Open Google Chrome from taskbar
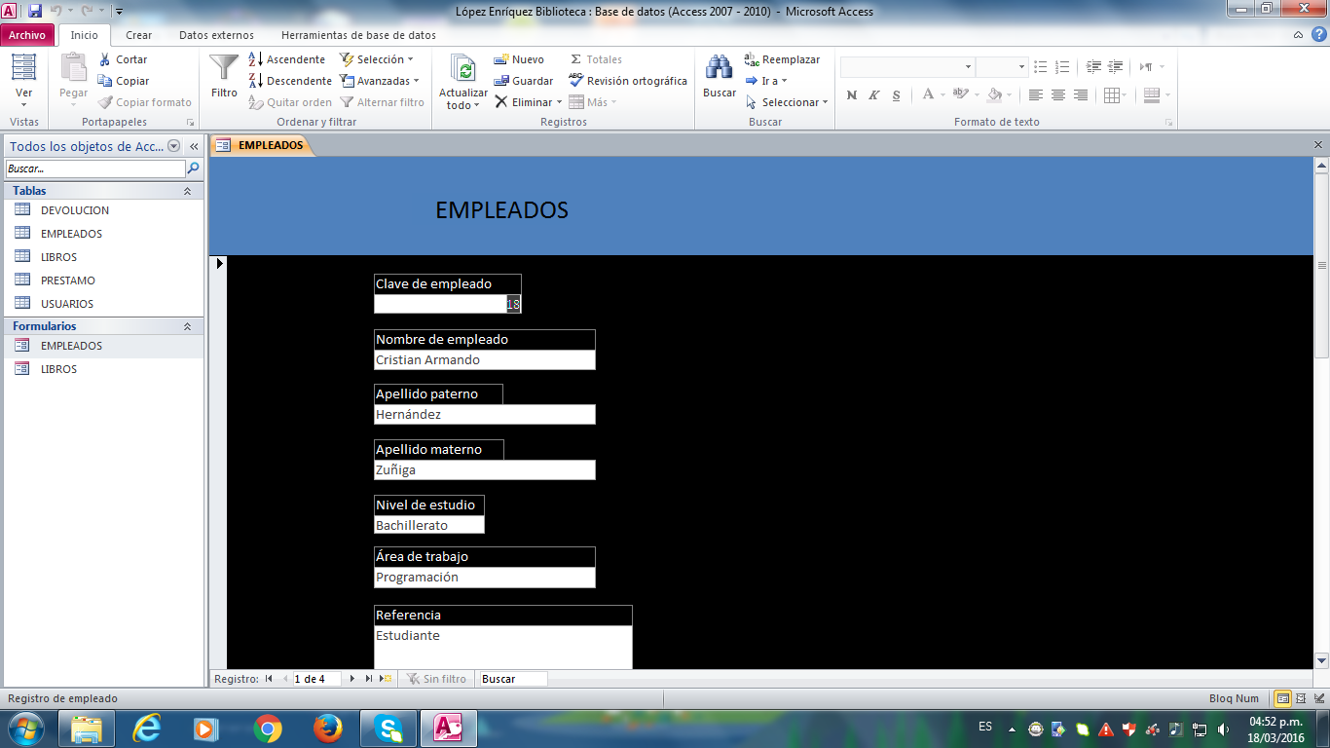1330x748 pixels. point(268,728)
